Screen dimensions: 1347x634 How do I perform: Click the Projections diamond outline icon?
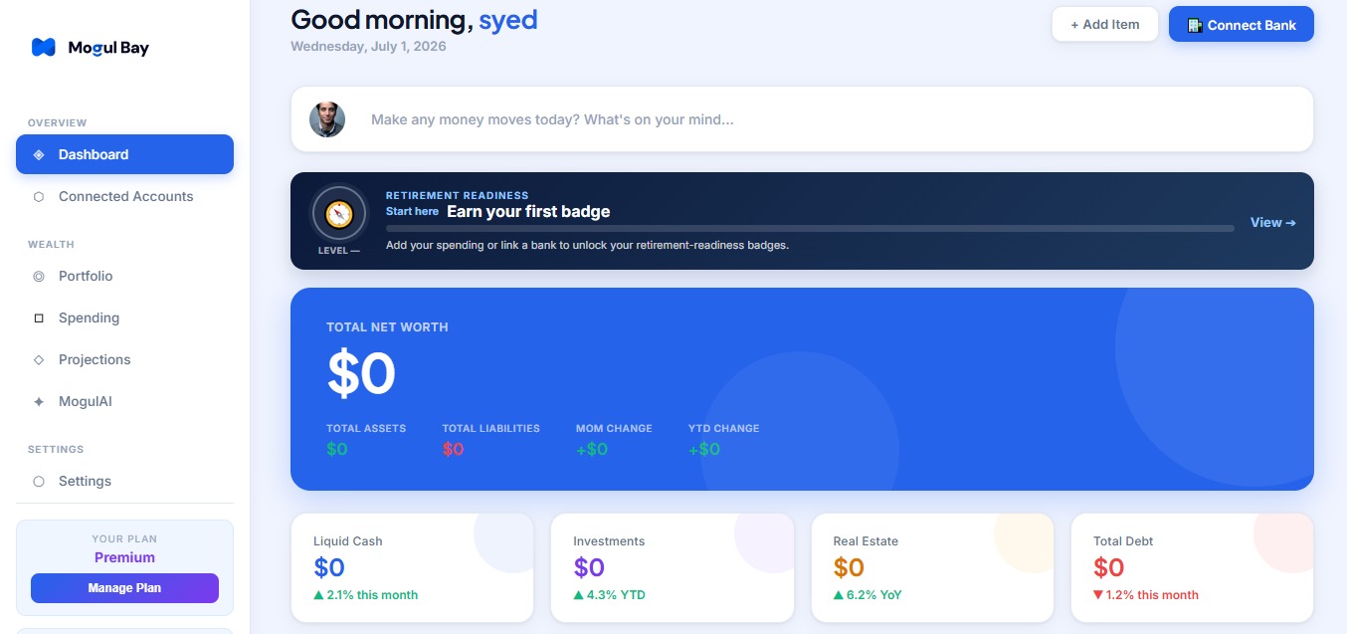tap(39, 359)
